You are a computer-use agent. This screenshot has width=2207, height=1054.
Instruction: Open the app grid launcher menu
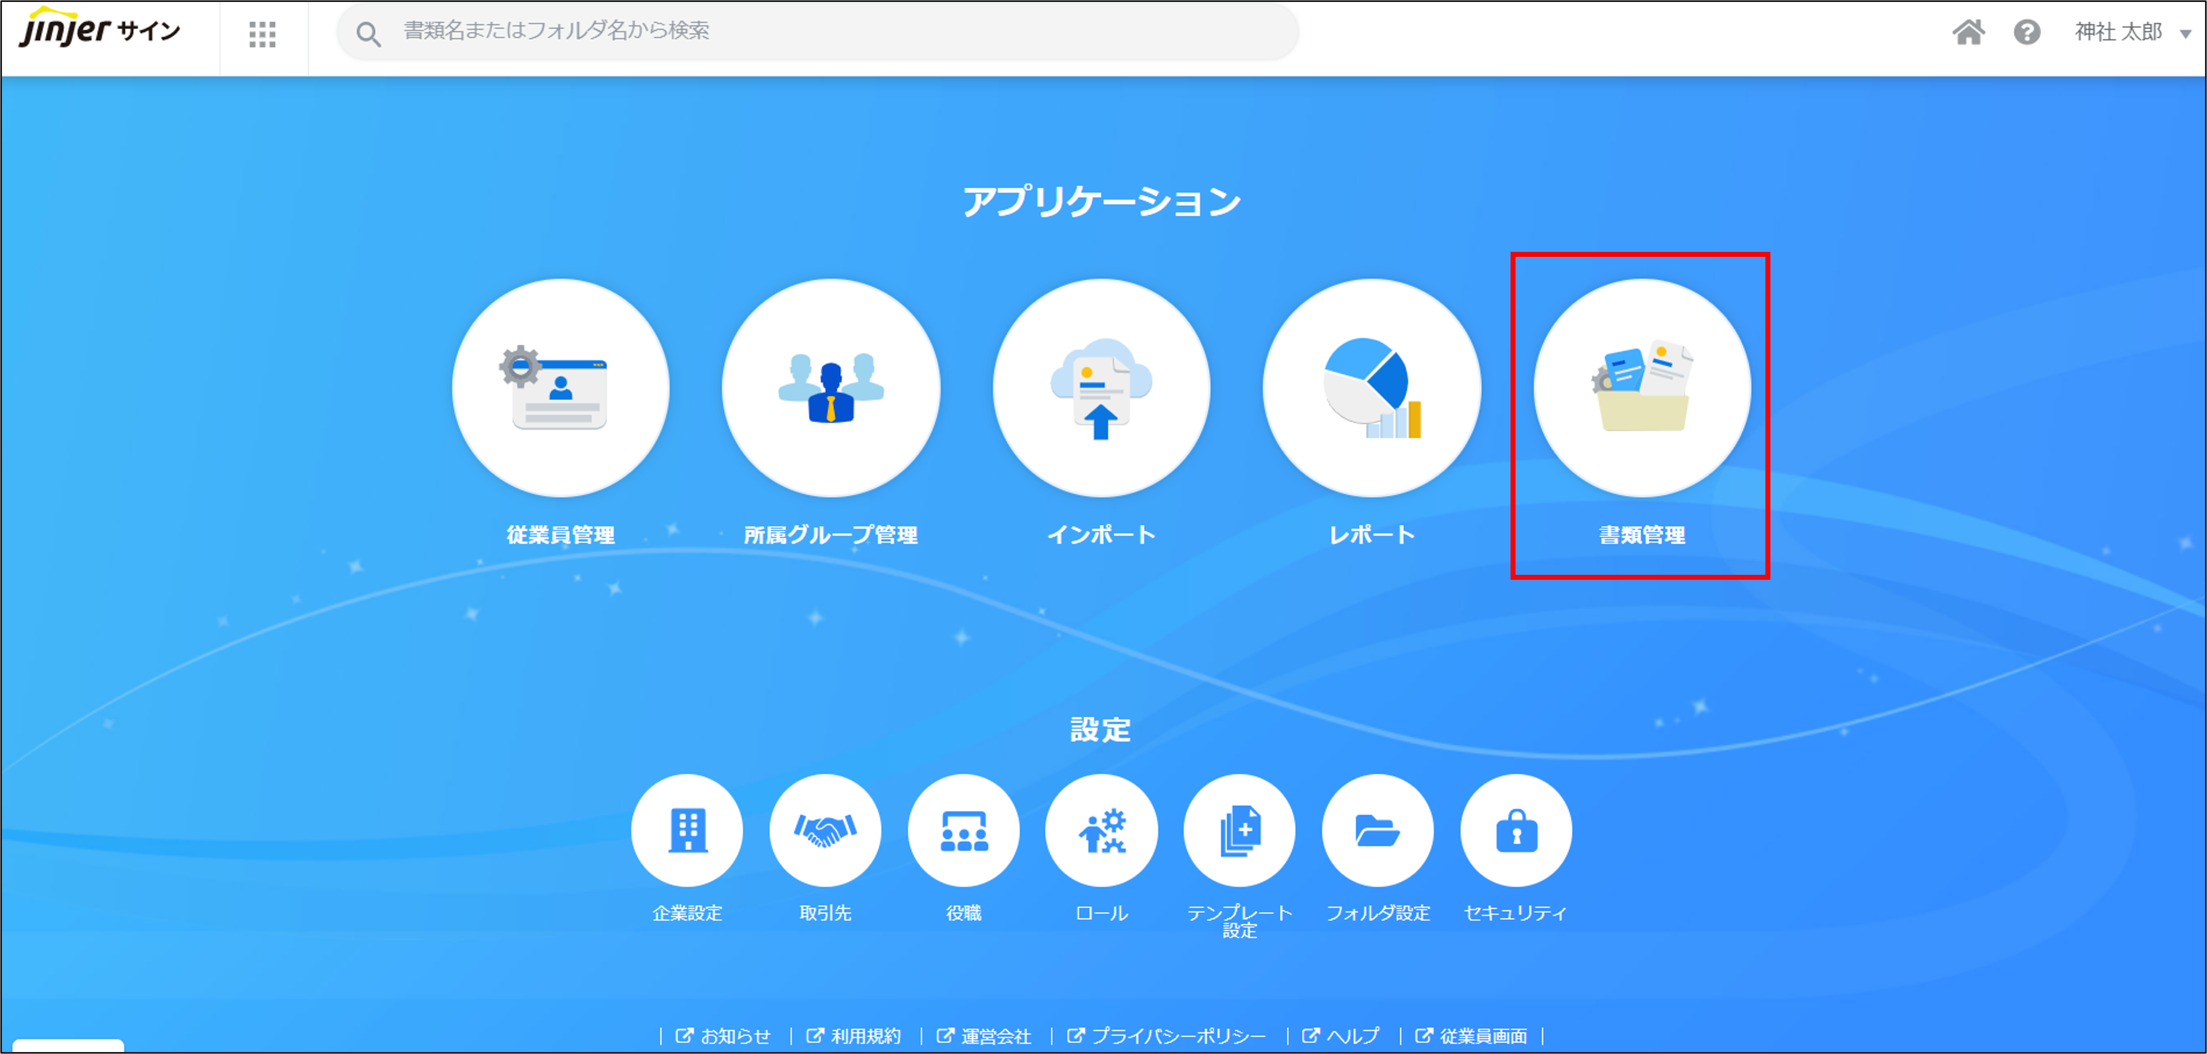(x=262, y=34)
